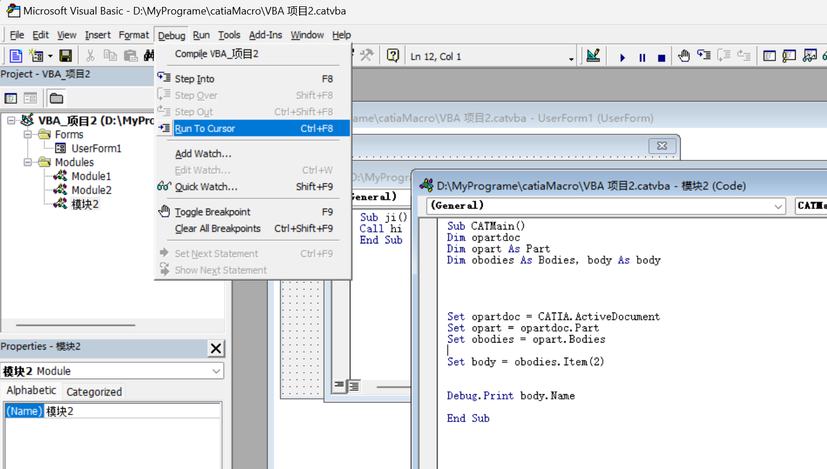Open the Locals Window icon

[770, 56]
